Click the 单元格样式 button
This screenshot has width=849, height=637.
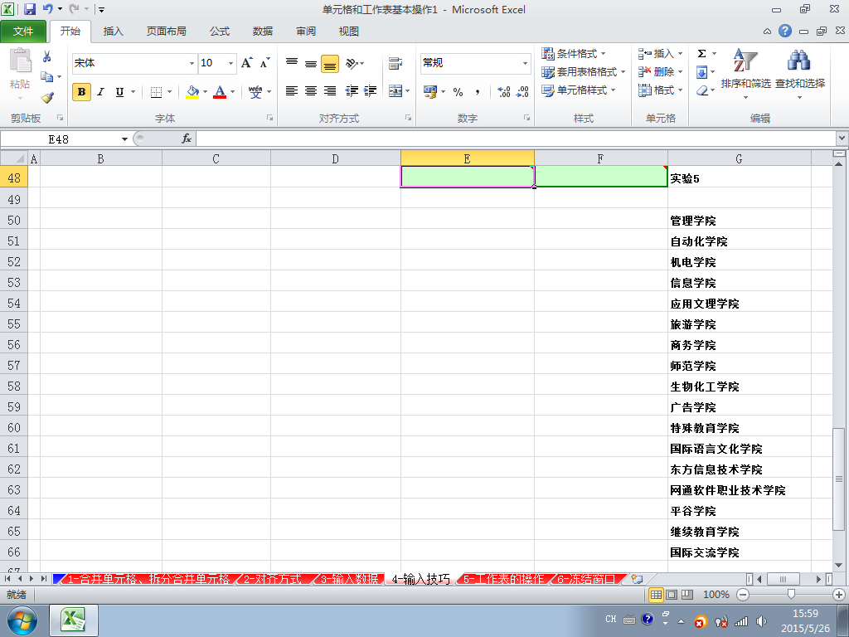point(579,90)
